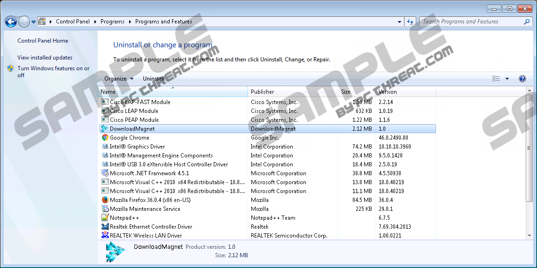Sort by Size column header
This screenshot has height=268, width=537.
pyautogui.click(x=357, y=92)
